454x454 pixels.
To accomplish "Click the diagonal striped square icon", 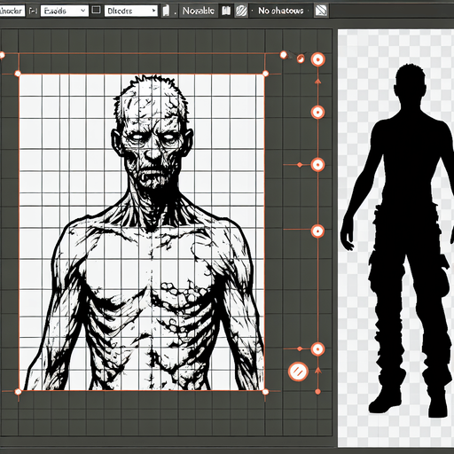I will pos(321,11).
